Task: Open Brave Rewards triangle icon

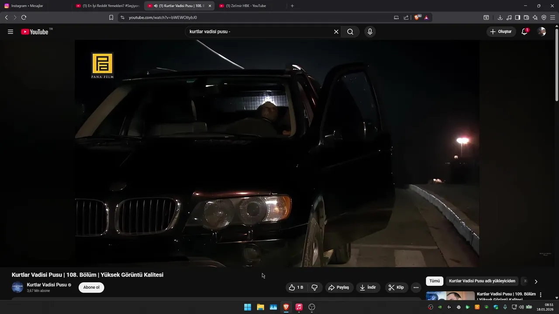Action: [x=426, y=17]
